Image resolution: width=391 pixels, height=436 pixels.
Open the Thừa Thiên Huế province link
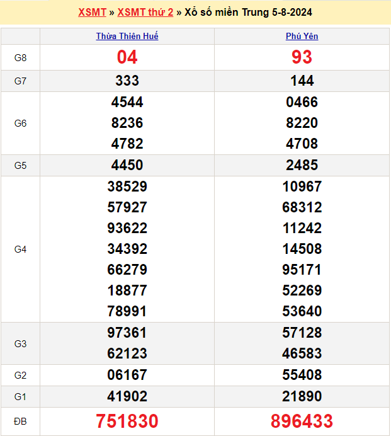click(127, 36)
